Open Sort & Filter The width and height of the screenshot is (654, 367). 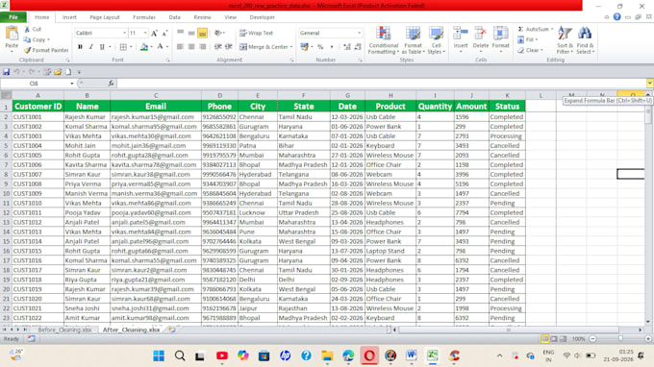click(565, 40)
